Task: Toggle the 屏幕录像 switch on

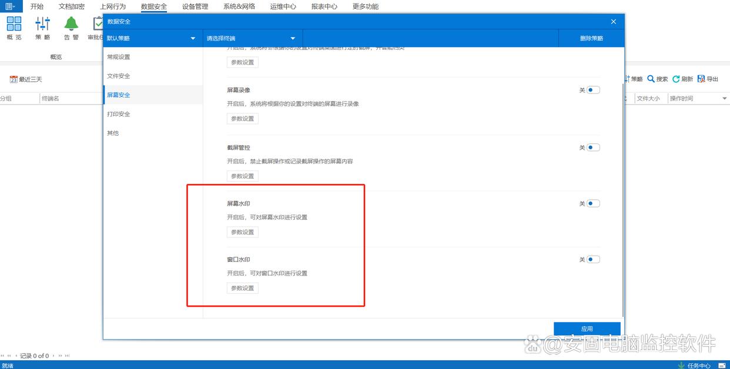Action: pos(593,90)
